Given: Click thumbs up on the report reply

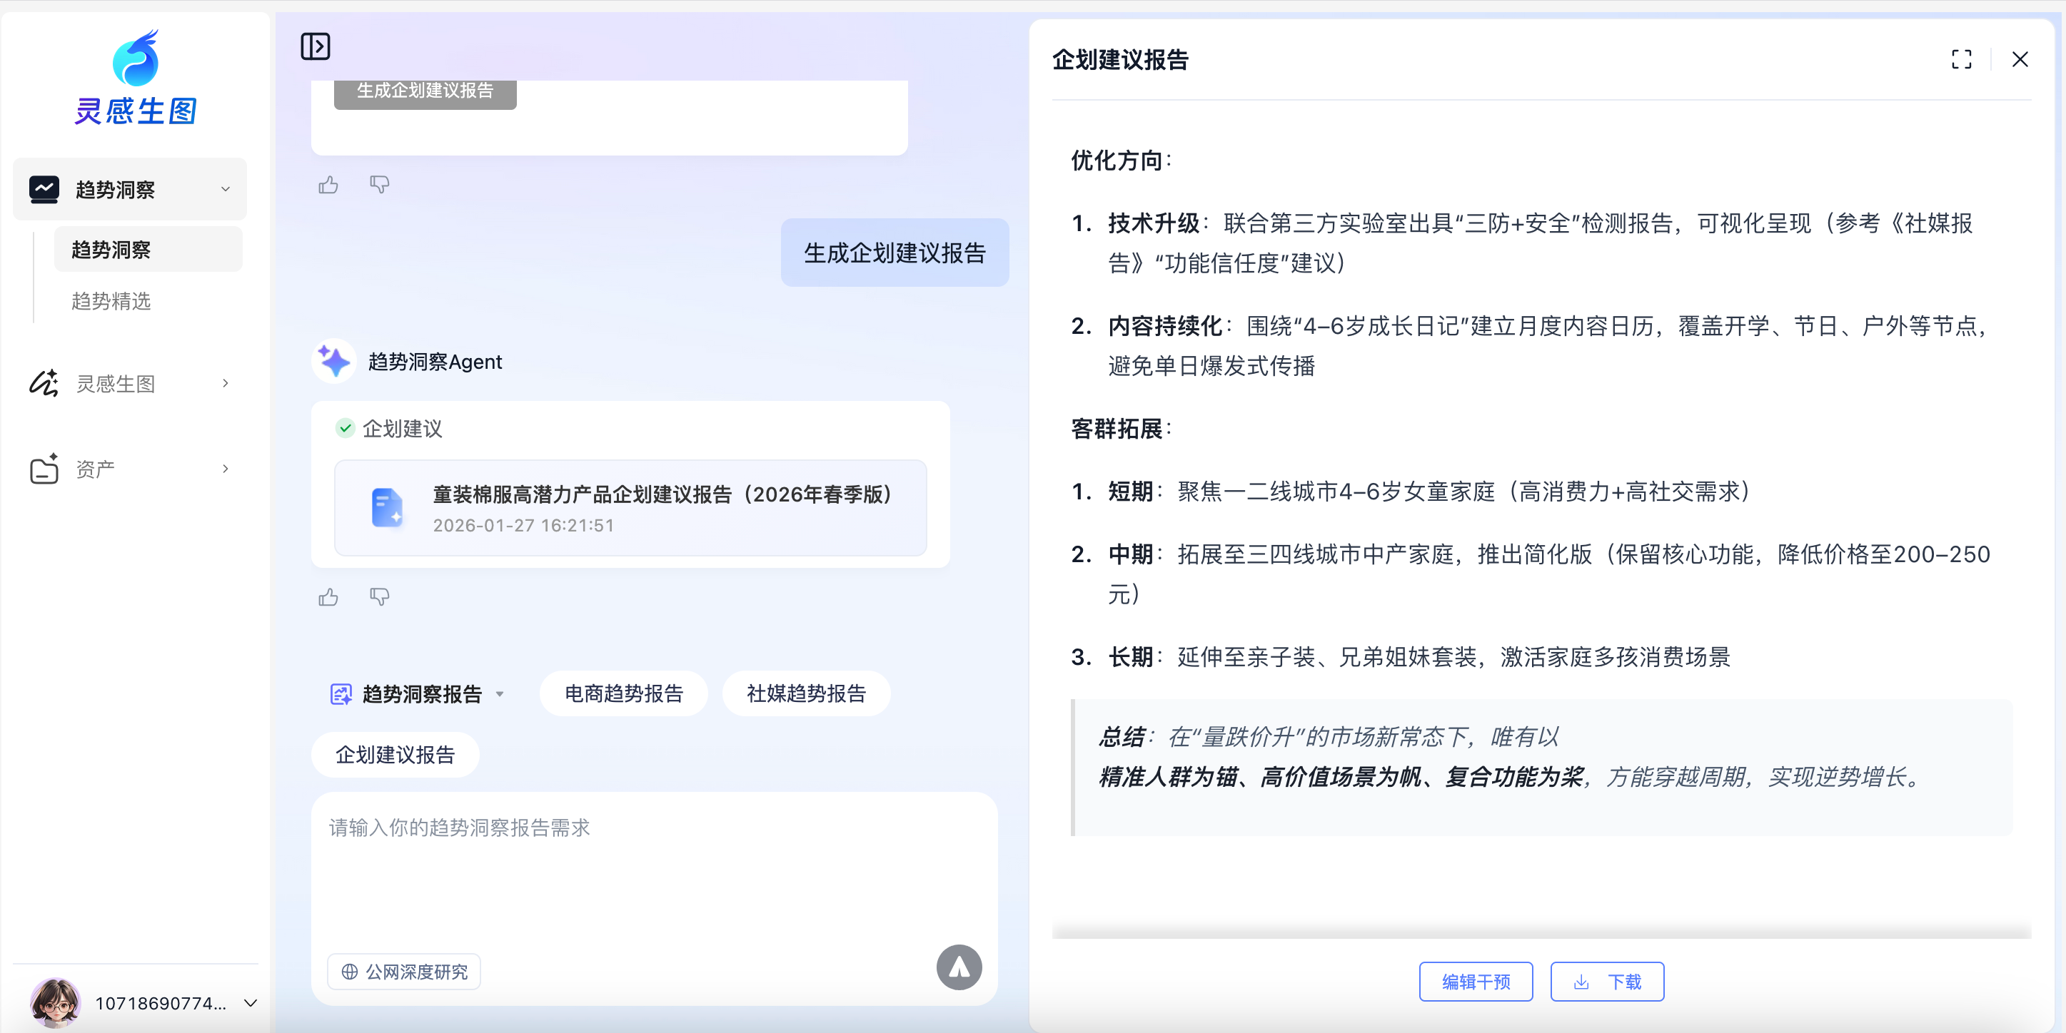Looking at the screenshot, I should click(328, 597).
